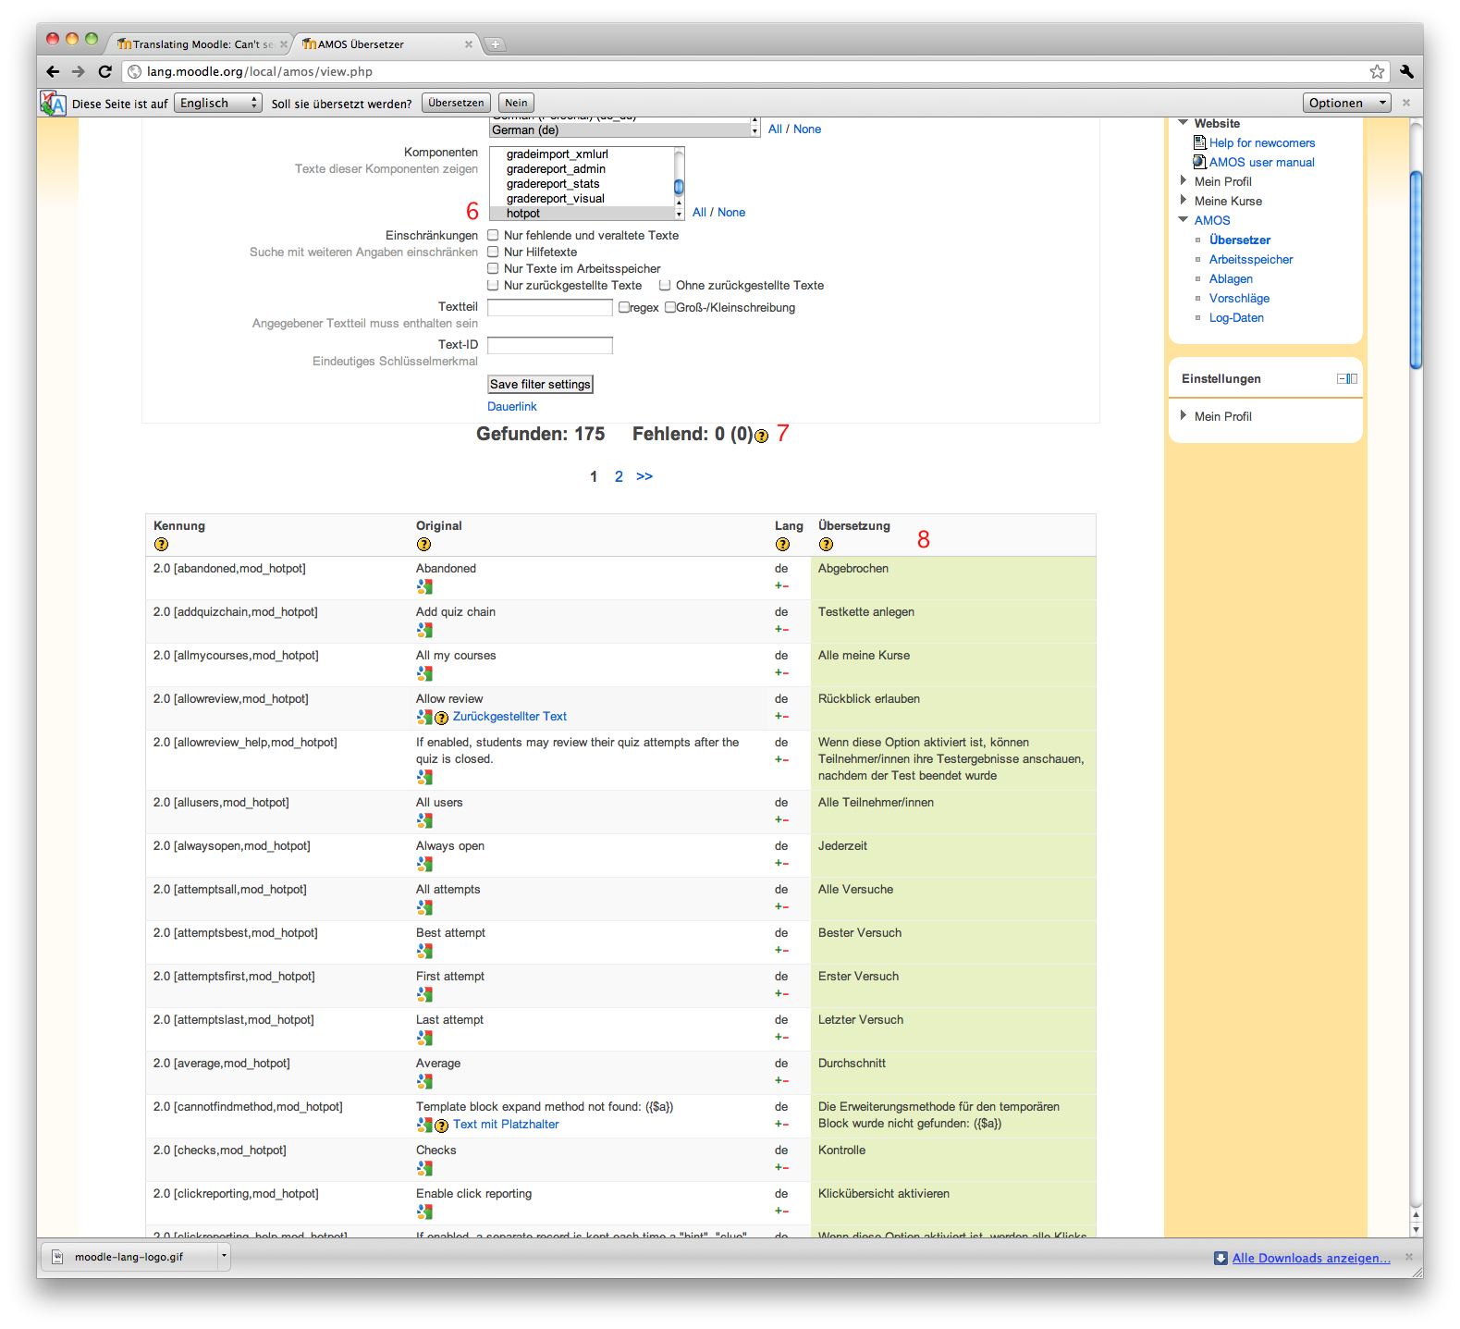Click the plus/minus icon in Abandoned row
Screen dimensions: 1460x1329
click(x=782, y=586)
